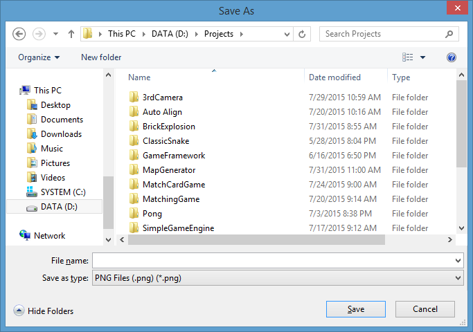Click date 7/31/2015 8:55 AM cell
Screen dimensions: 473x332
[x=342, y=127]
